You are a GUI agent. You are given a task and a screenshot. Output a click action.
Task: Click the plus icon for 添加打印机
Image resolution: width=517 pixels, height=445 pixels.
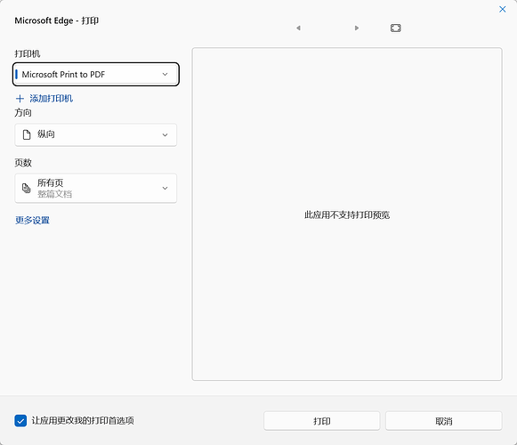[x=20, y=98]
